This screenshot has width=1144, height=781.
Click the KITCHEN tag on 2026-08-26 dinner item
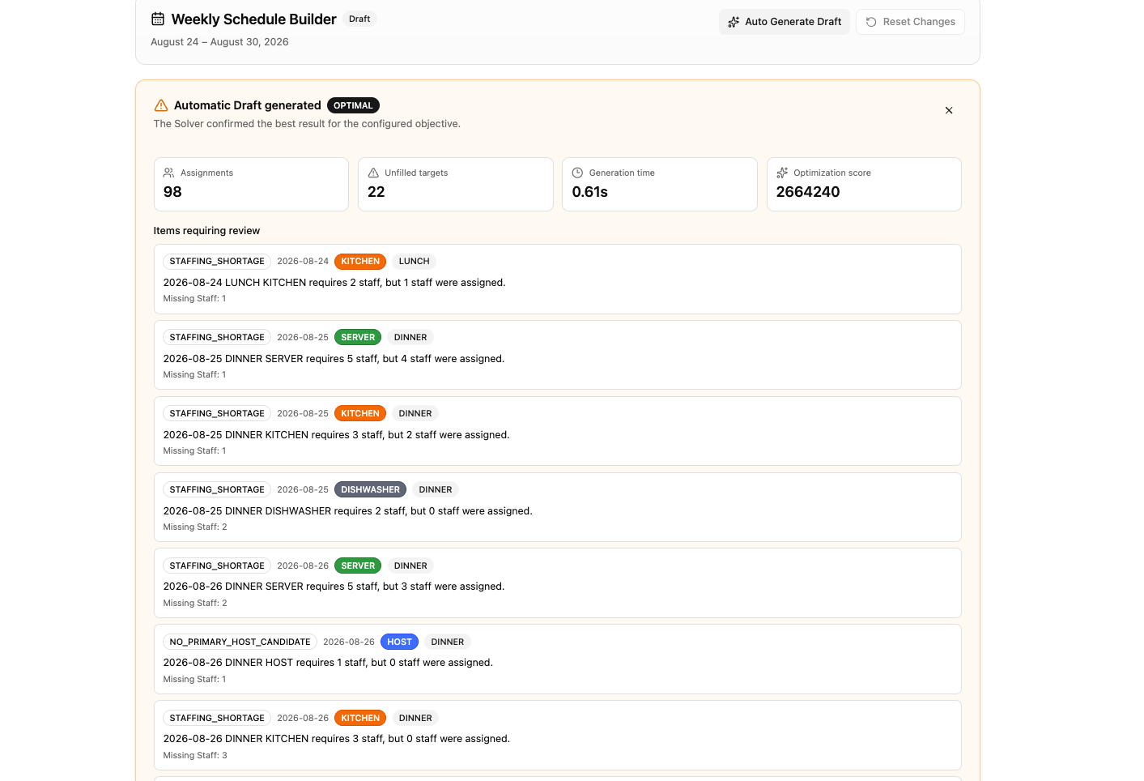(x=360, y=718)
